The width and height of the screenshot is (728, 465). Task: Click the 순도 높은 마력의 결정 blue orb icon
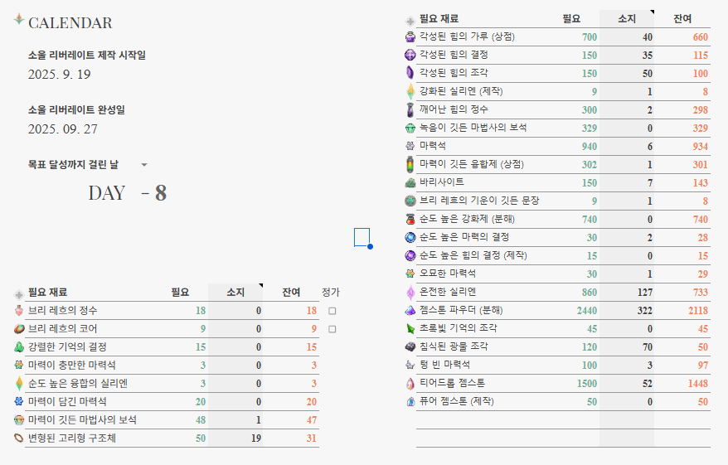tap(410, 238)
